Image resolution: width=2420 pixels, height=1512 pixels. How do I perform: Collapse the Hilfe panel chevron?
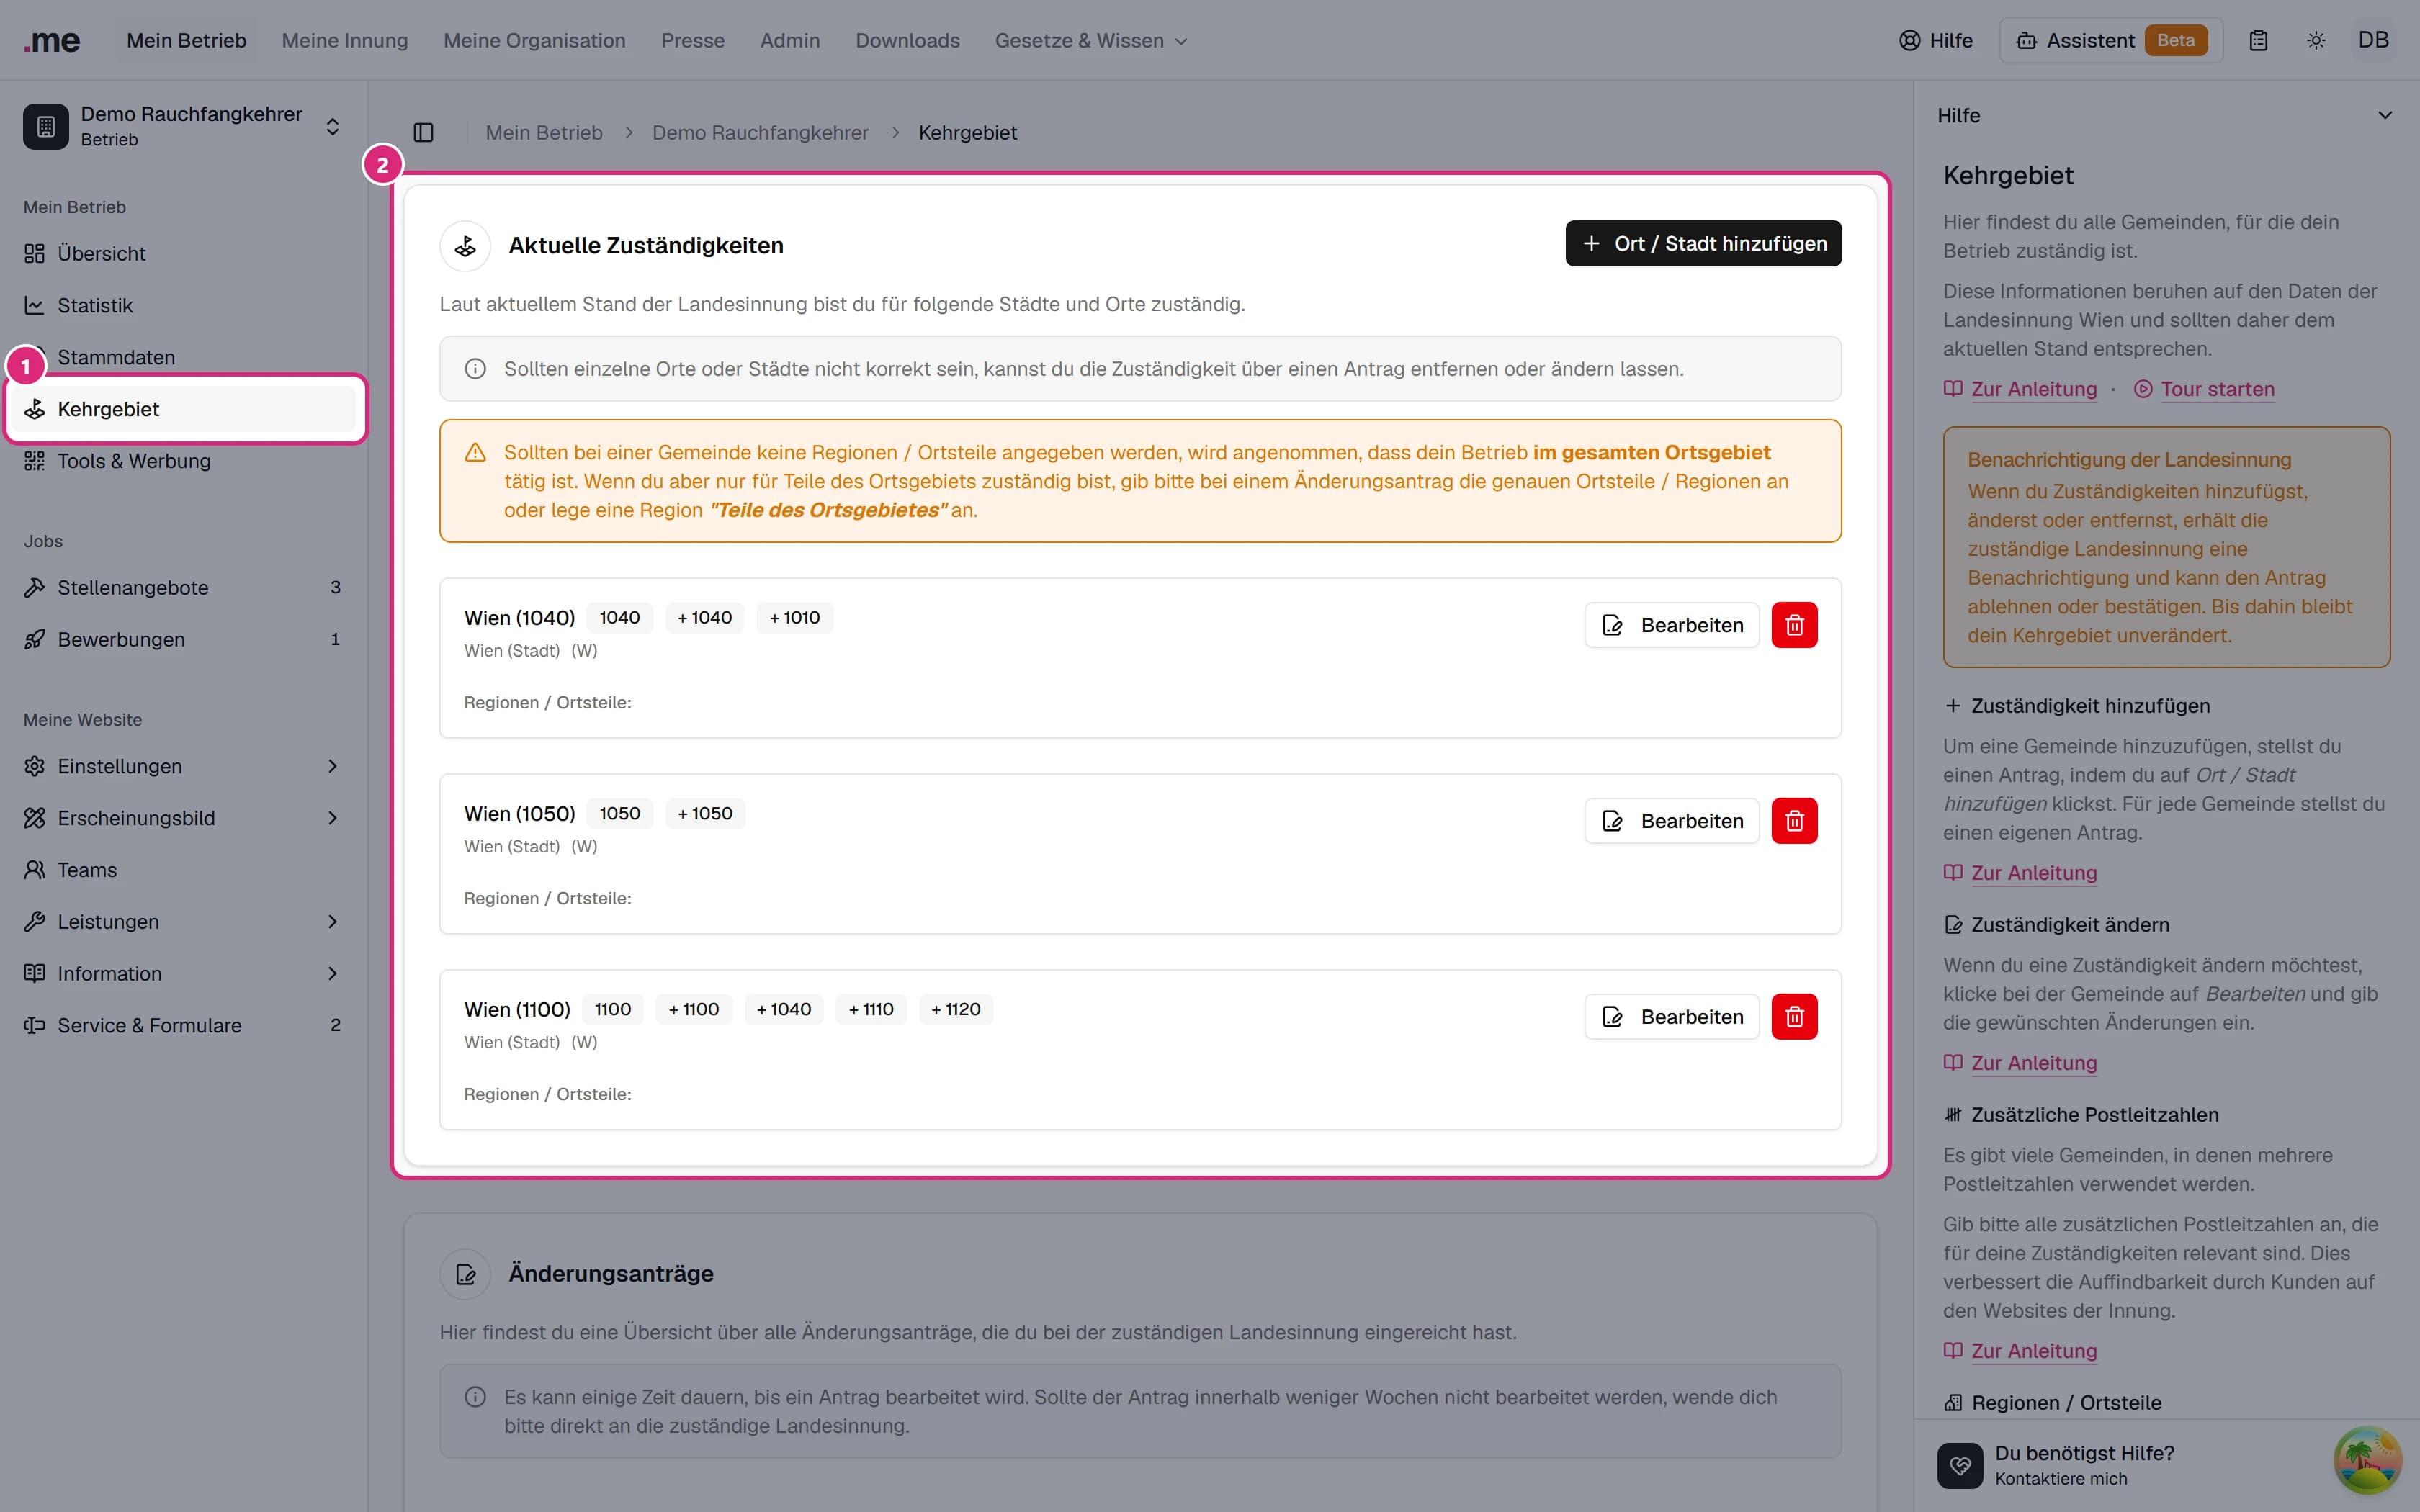2385,115
